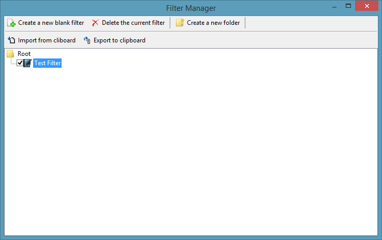
Task: Click the new blank filter page icon
Action: (x=11, y=23)
